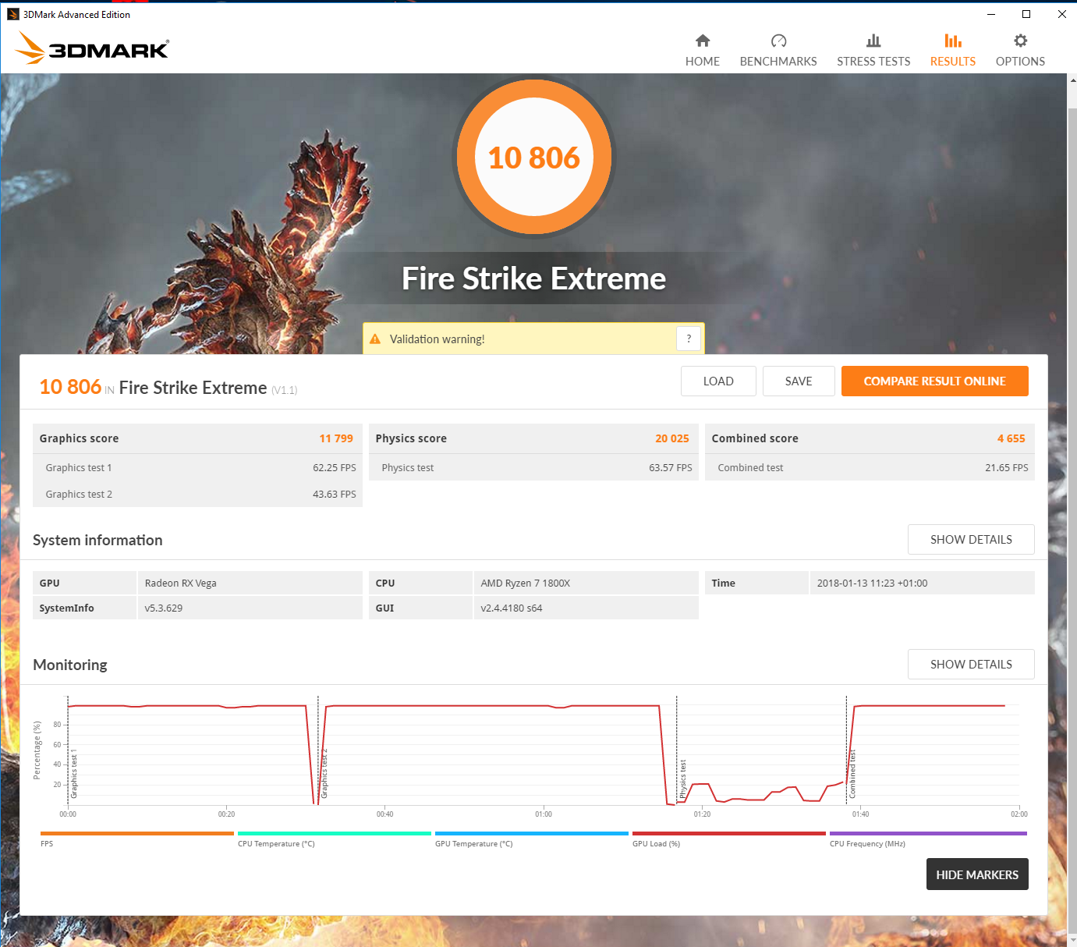Click the 'System information' heading
Image resolution: width=1077 pixels, height=947 pixels.
click(x=97, y=540)
